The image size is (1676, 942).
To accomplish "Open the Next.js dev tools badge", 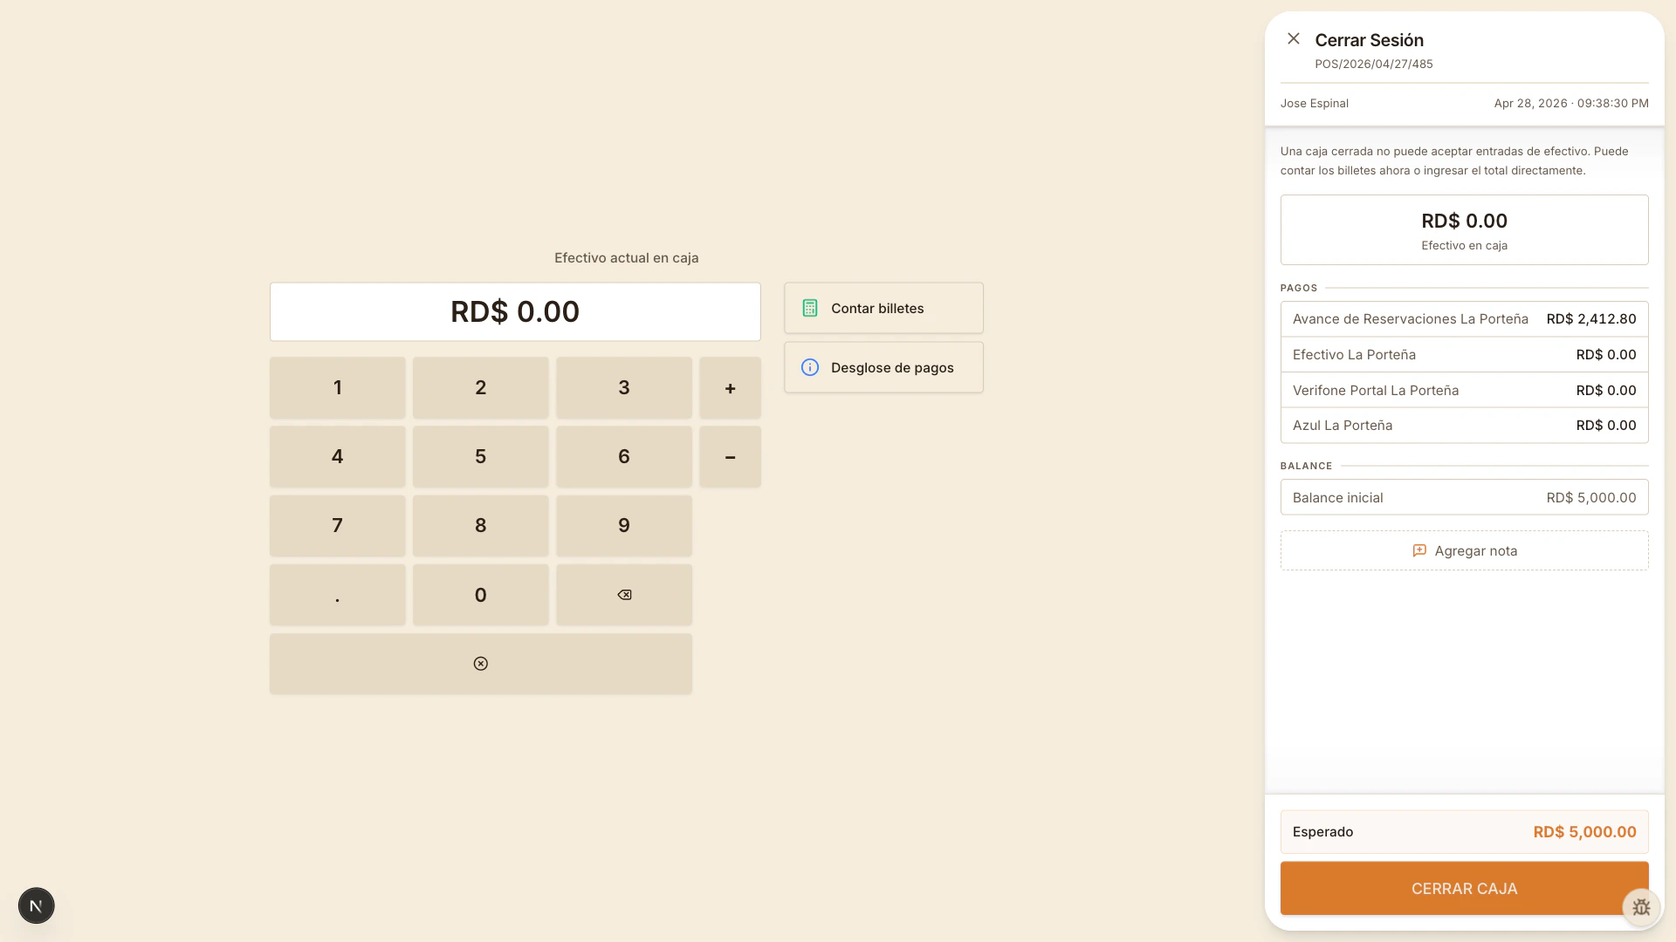I will tap(36, 905).
